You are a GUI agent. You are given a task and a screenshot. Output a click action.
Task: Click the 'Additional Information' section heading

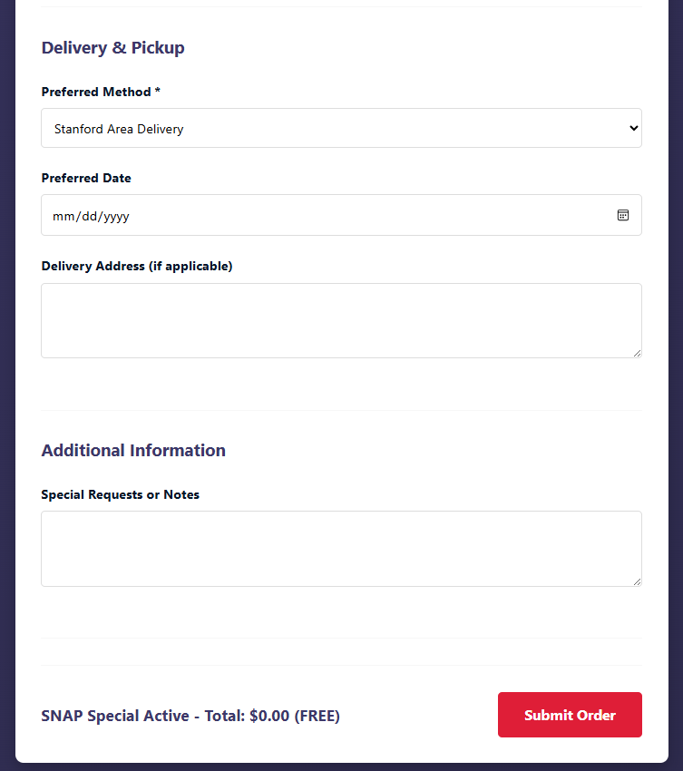[x=133, y=450]
